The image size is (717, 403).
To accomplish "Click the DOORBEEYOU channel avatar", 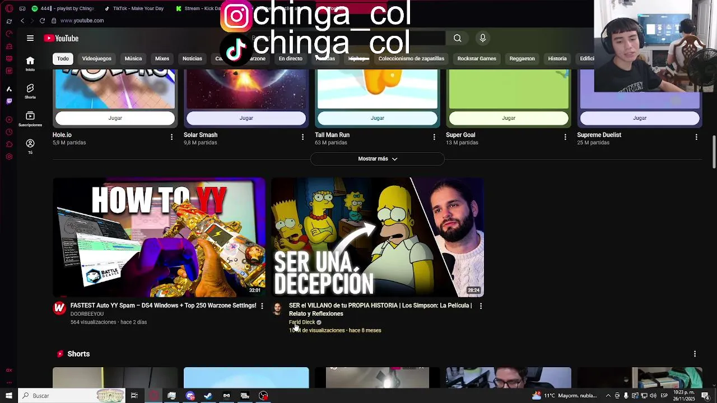I will 59,308.
